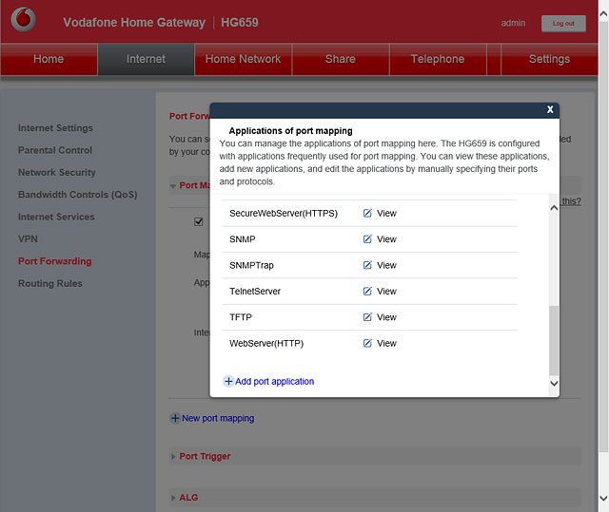Image resolution: width=609 pixels, height=512 pixels.
Task: Click Vodafone Home Gateway title text
Action: tap(134, 23)
